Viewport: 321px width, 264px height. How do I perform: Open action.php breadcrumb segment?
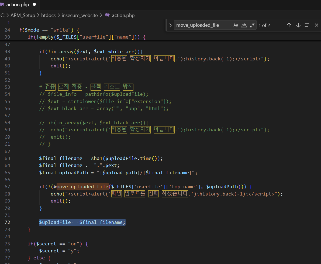point(123,15)
